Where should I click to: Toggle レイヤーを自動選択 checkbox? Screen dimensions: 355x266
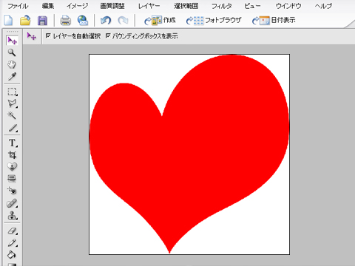point(48,36)
